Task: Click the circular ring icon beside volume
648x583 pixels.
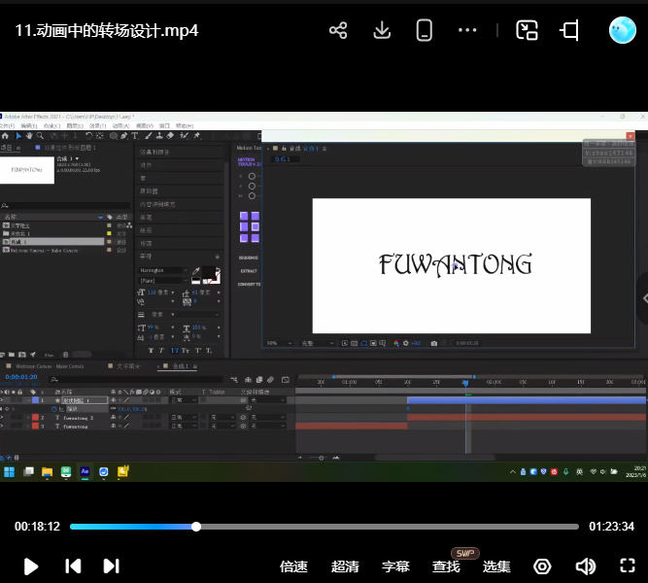Action: tap(542, 566)
